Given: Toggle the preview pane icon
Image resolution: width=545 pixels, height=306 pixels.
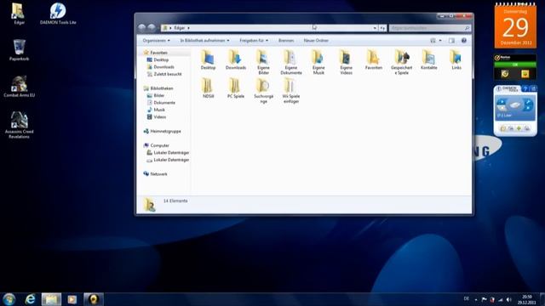Looking at the screenshot, I should click(x=451, y=41).
